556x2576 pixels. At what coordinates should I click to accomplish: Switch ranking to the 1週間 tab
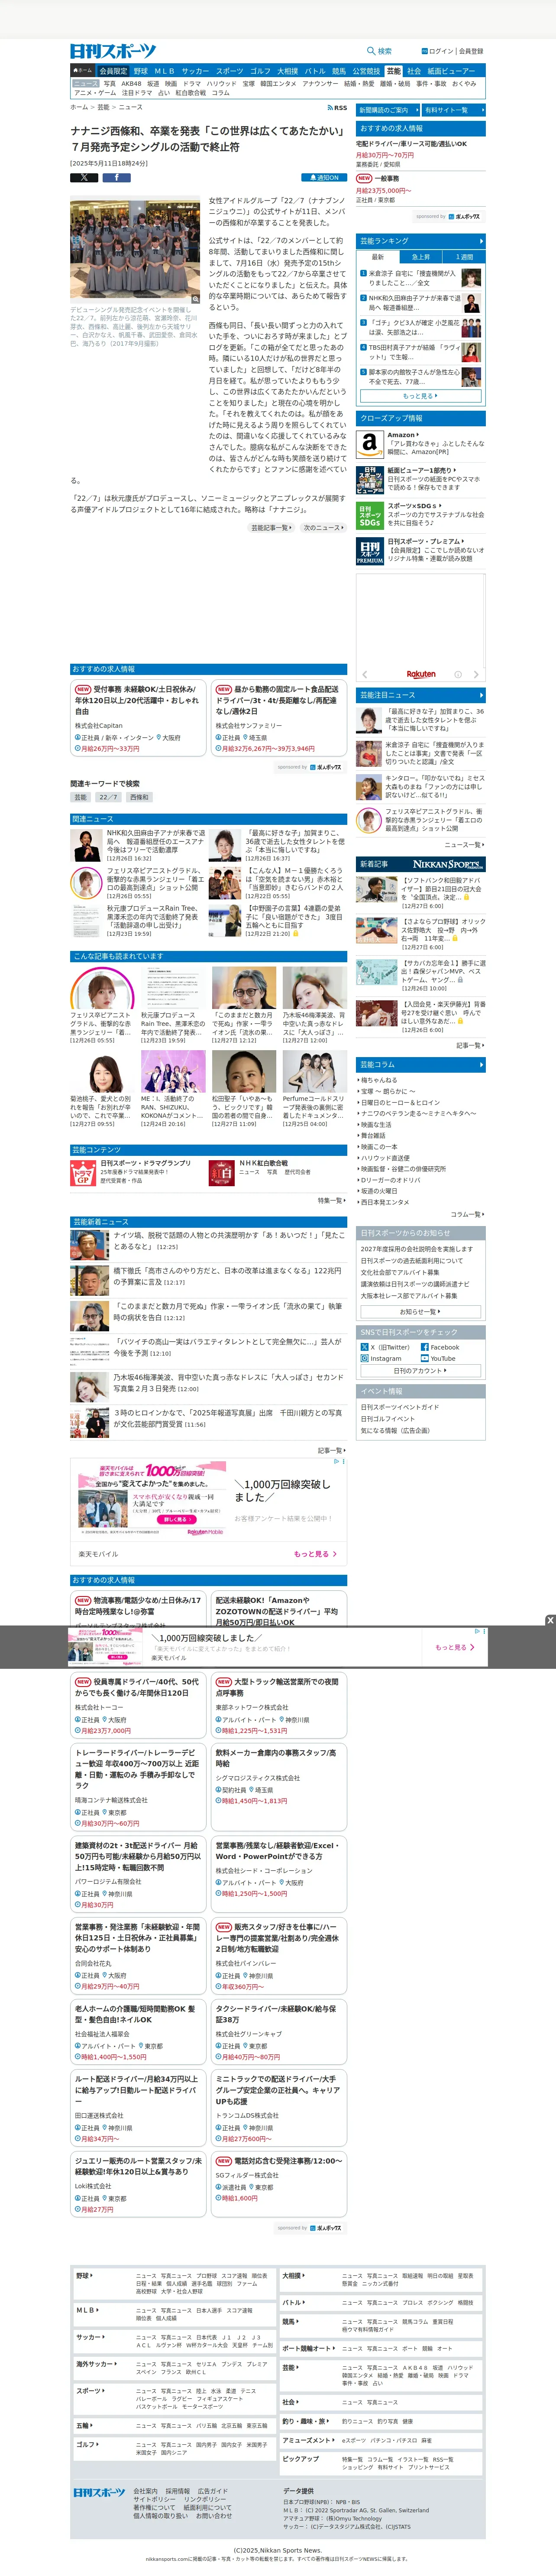pyautogui.click(x=464, y=257)
